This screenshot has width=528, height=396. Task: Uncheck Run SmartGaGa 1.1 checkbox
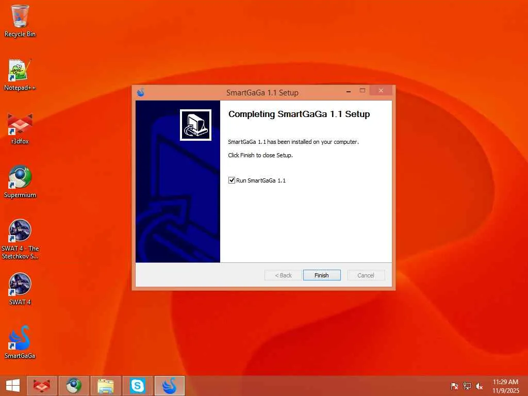pyautogui.click(x=232, y=180)
